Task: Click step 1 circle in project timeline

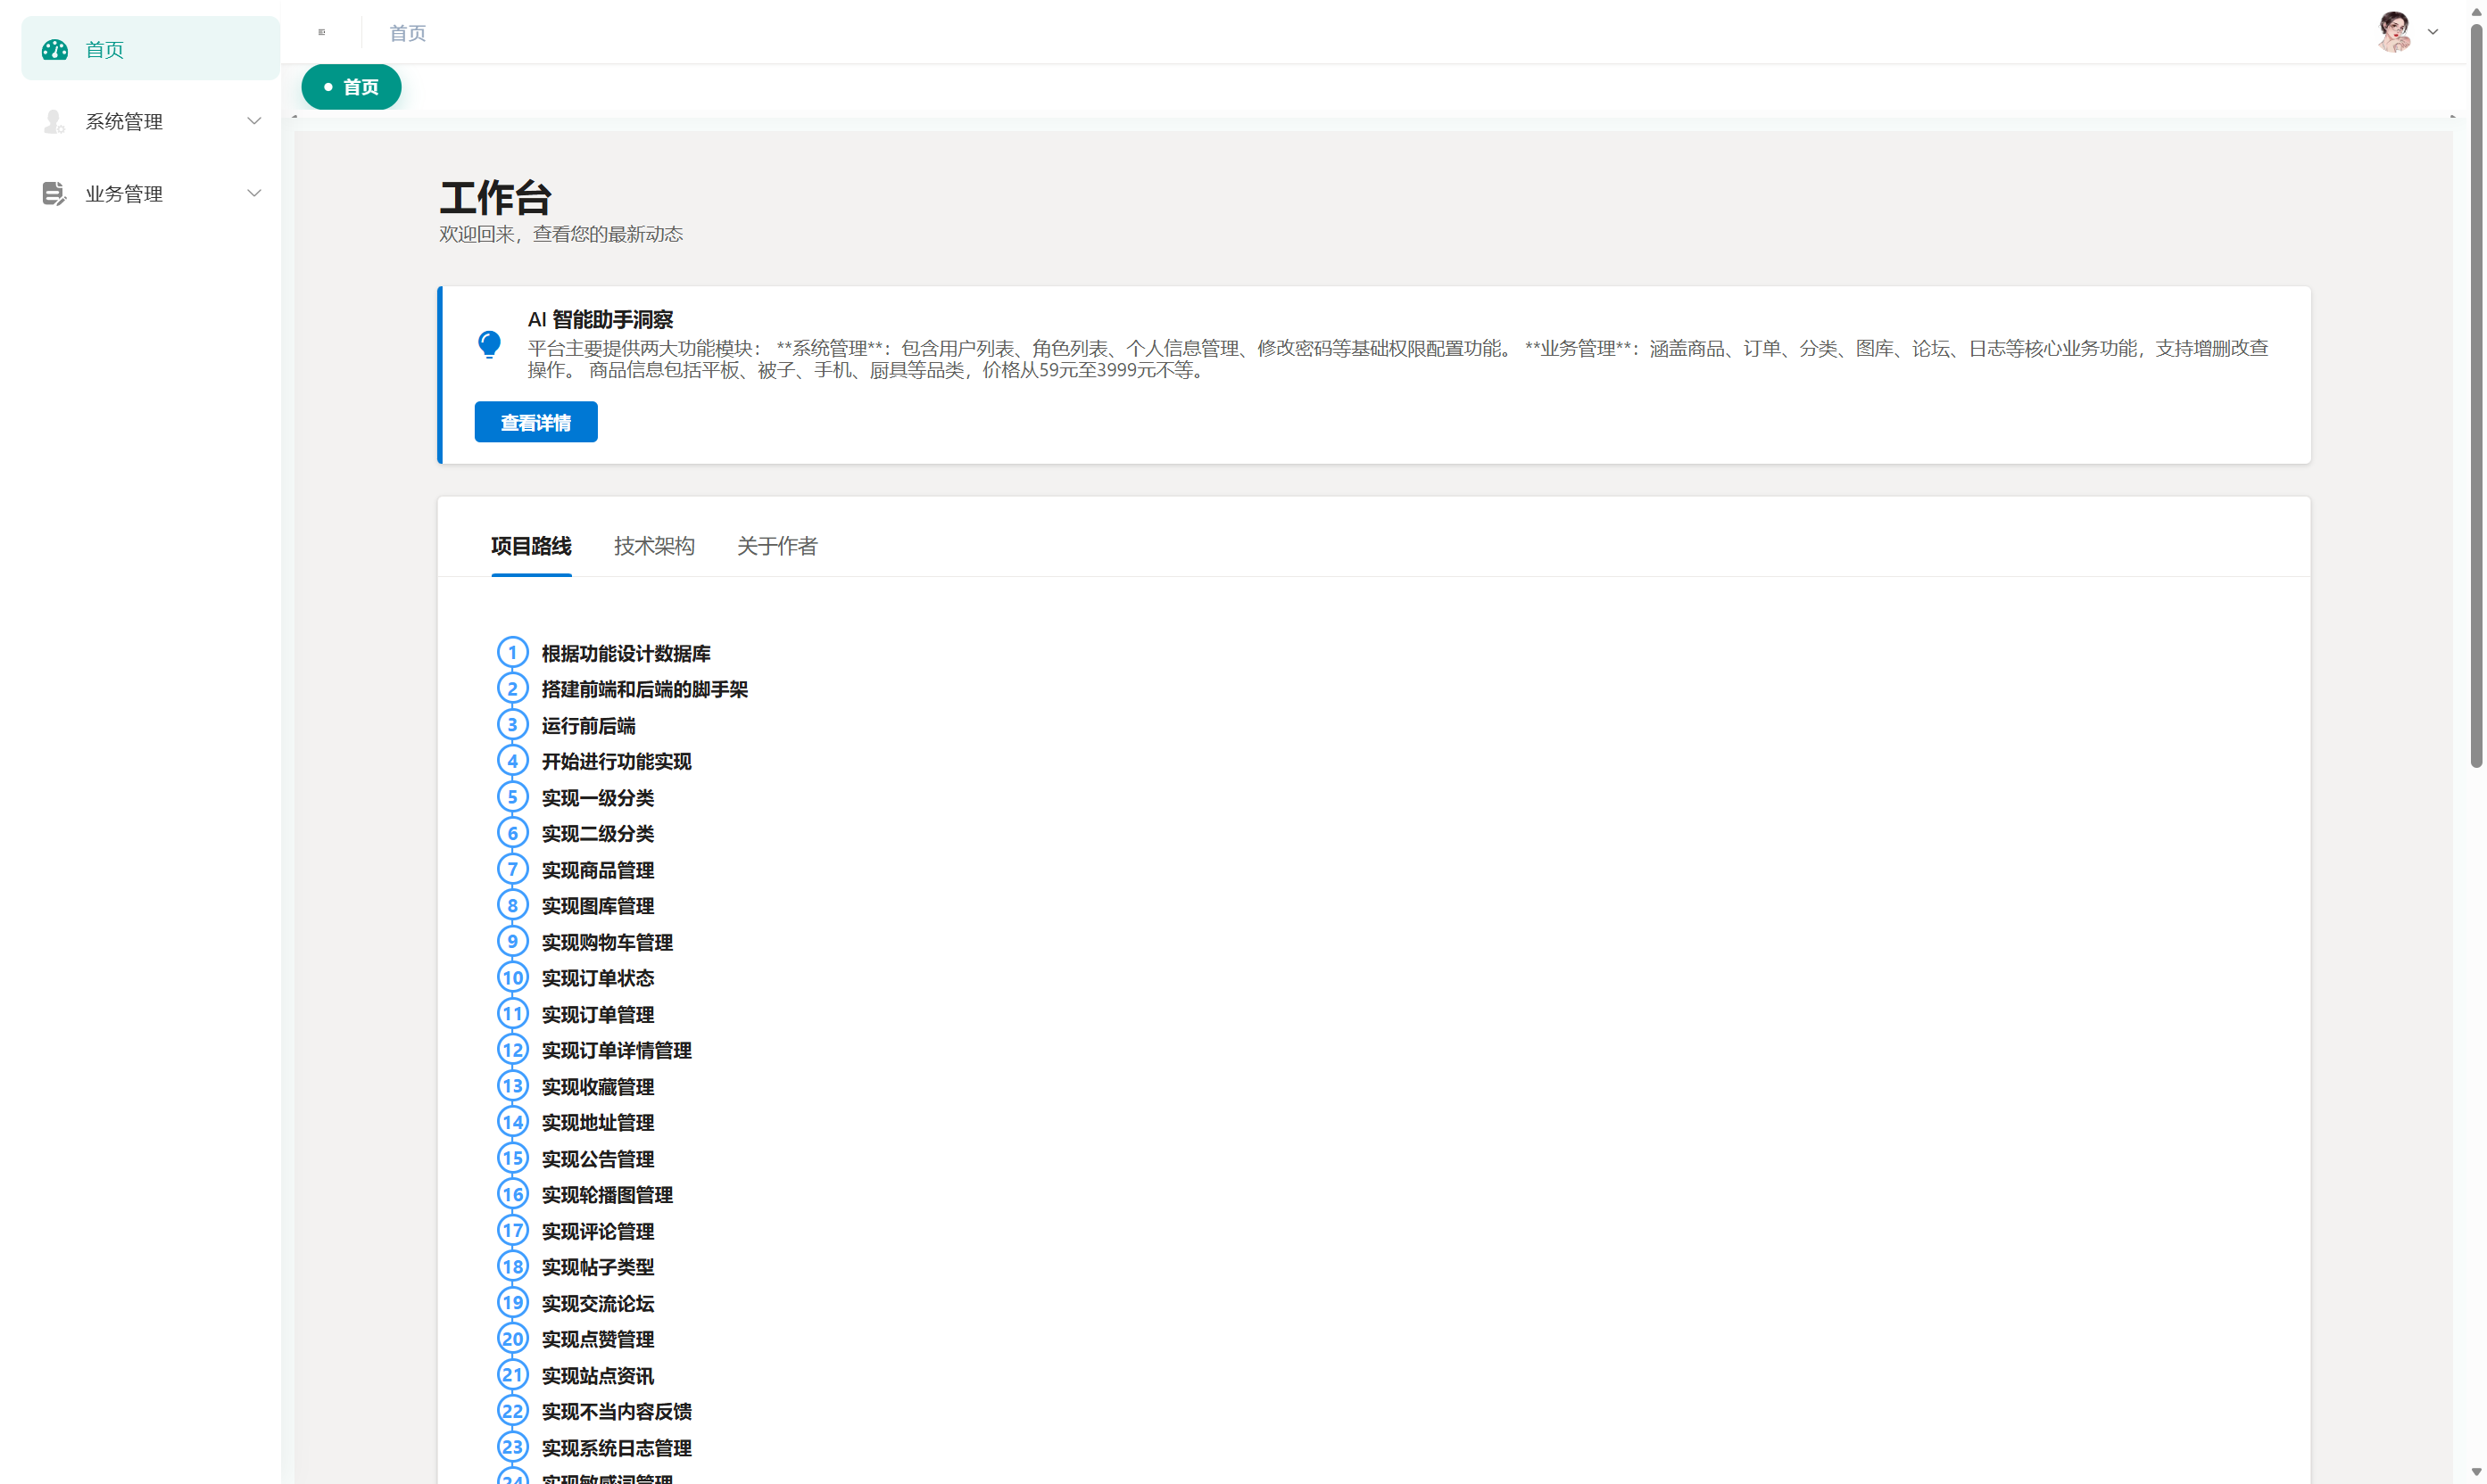Action: (512, 652)
